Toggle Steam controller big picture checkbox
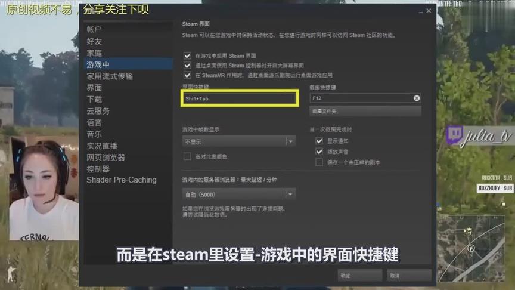 187,66
